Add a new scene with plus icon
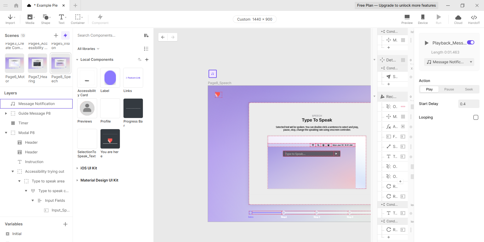This screenshot has width=484, height=242. point(56,35)
